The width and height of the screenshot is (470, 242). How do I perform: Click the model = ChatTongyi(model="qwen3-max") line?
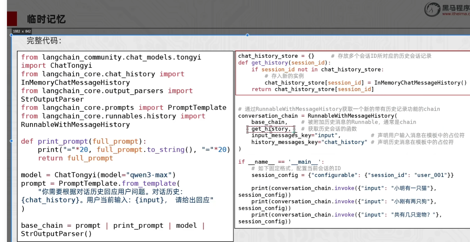point(98,175)
